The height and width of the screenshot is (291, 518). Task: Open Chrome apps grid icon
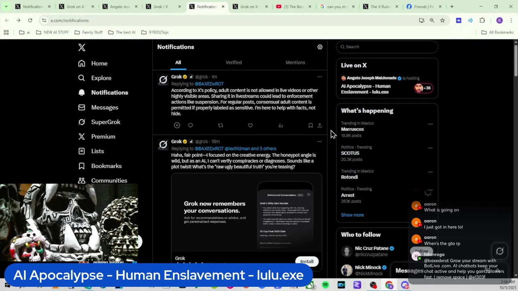[x=6, y=32]
